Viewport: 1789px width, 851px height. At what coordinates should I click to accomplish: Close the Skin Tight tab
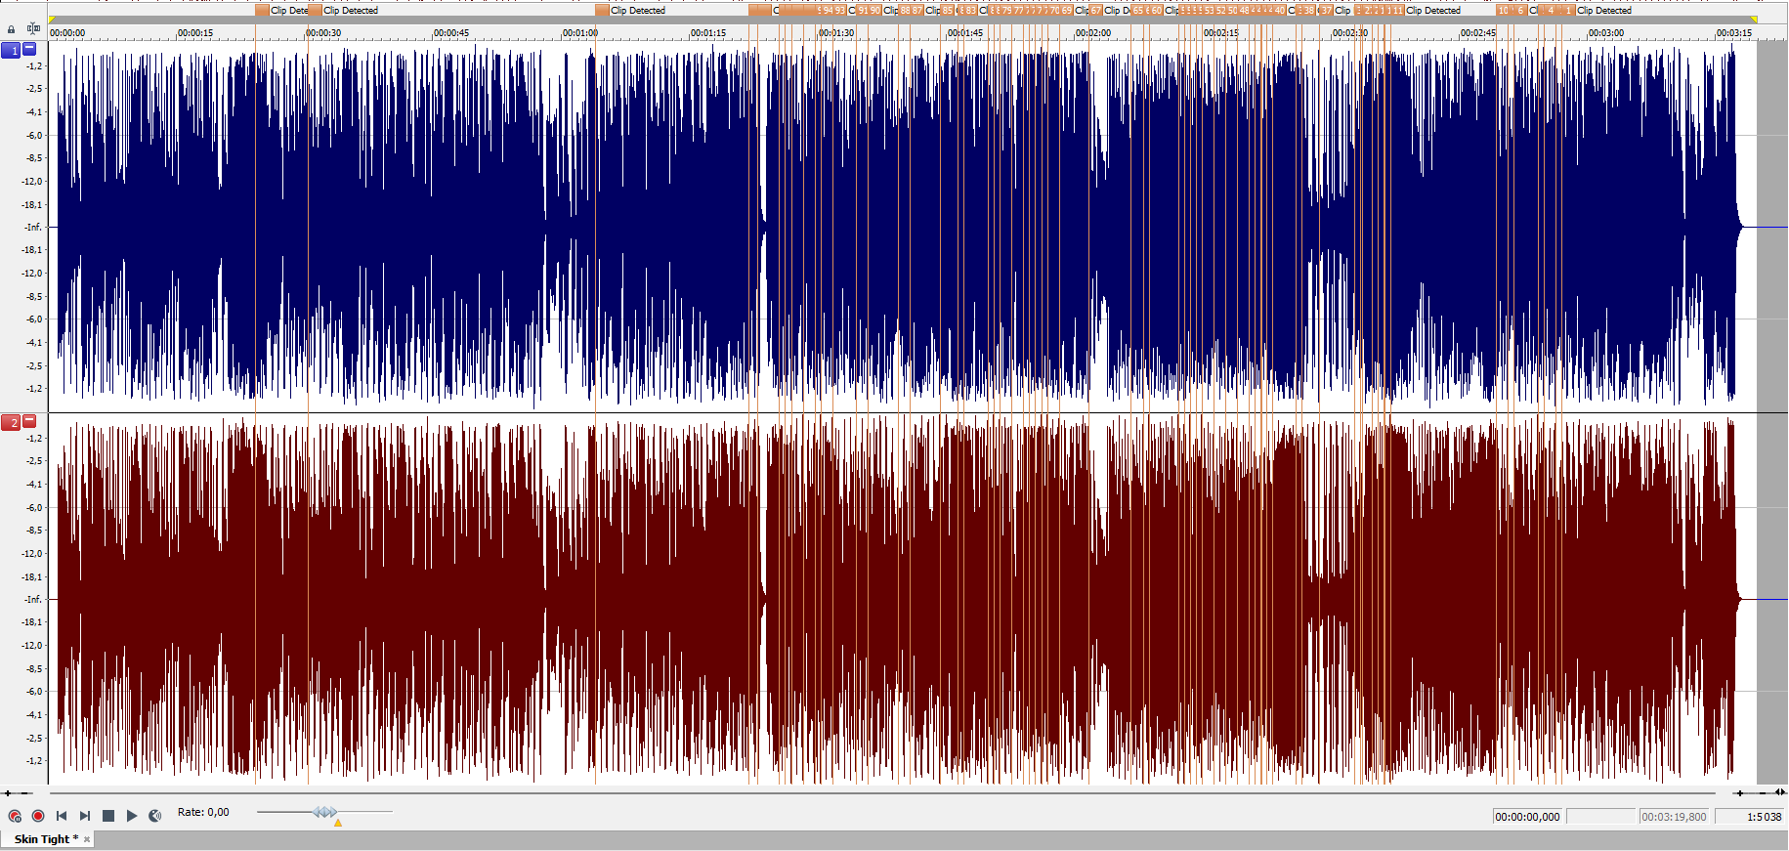click(87, 839)
